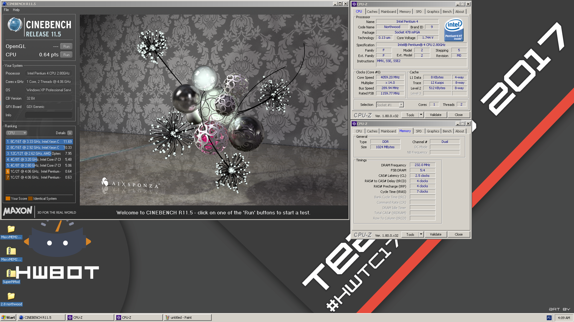The height and width of the screenshot is (322, 574).
Task: Select ranking row 8C/16T @ 2.92 GHz
Action: [x=39, y=148]
